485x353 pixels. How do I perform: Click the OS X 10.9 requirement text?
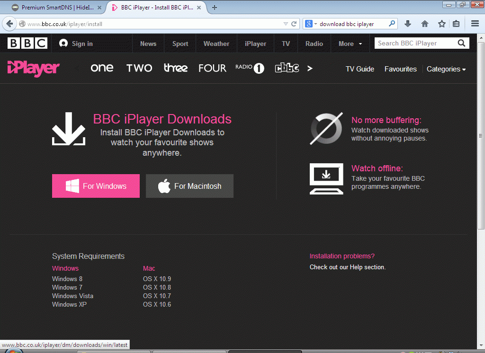tap(157, 279)
